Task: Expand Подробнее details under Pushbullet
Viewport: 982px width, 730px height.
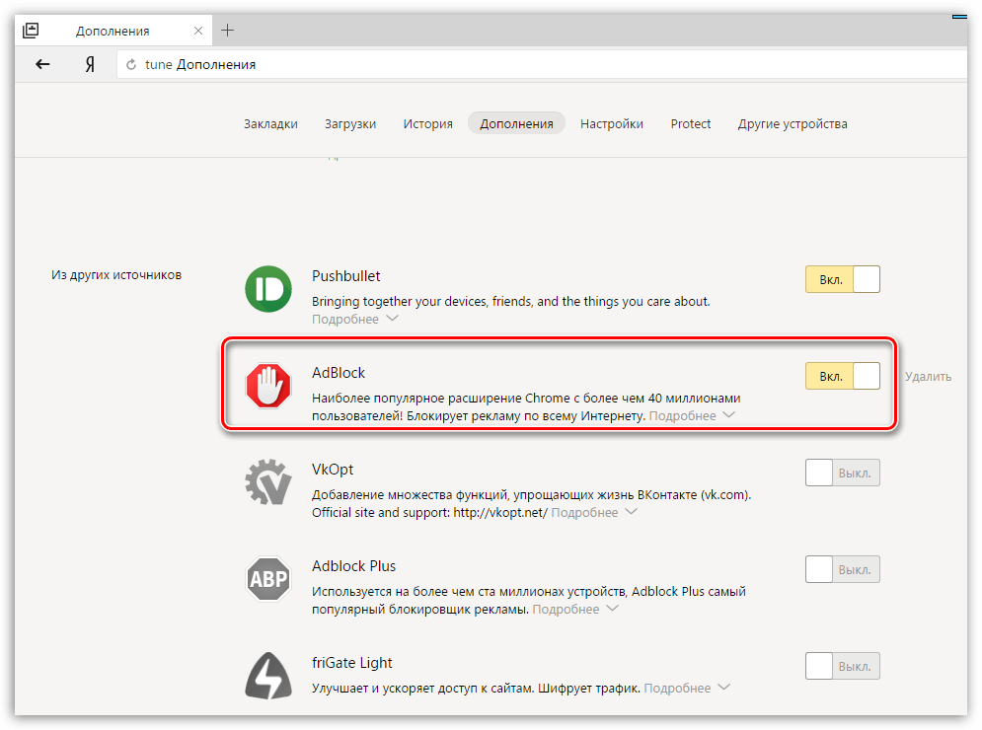Action: click(354, 320)
